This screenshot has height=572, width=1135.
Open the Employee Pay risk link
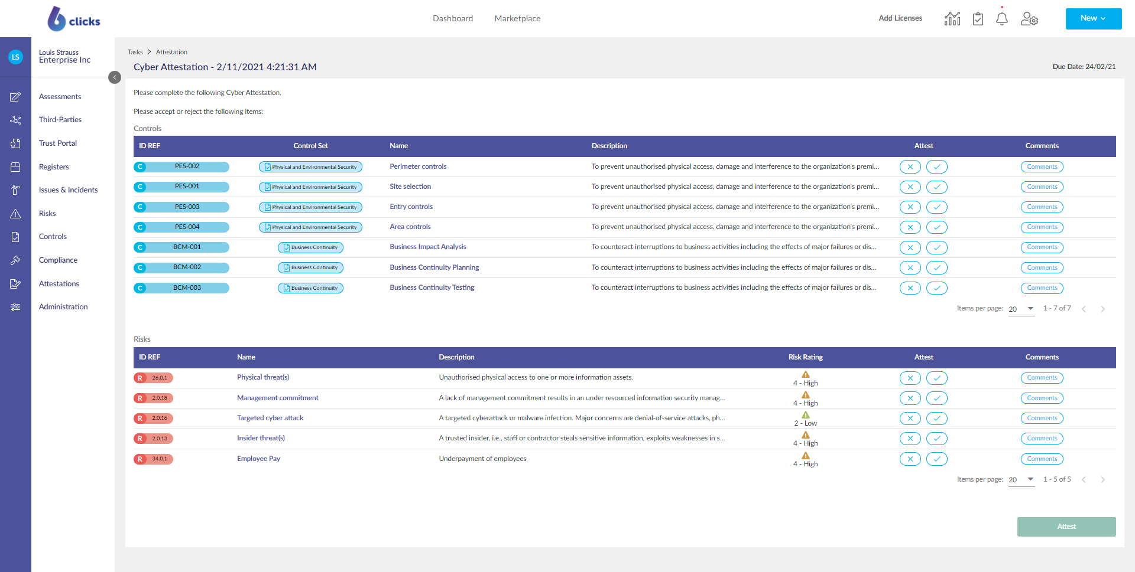258,459
